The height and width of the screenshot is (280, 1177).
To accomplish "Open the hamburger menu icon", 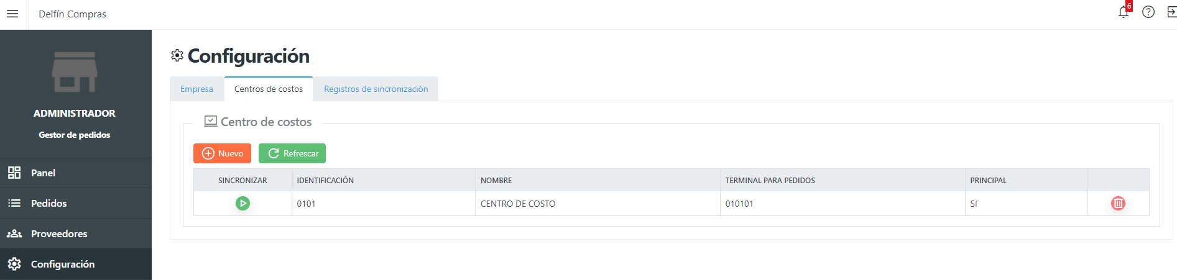I will click(x=12, y=14).
